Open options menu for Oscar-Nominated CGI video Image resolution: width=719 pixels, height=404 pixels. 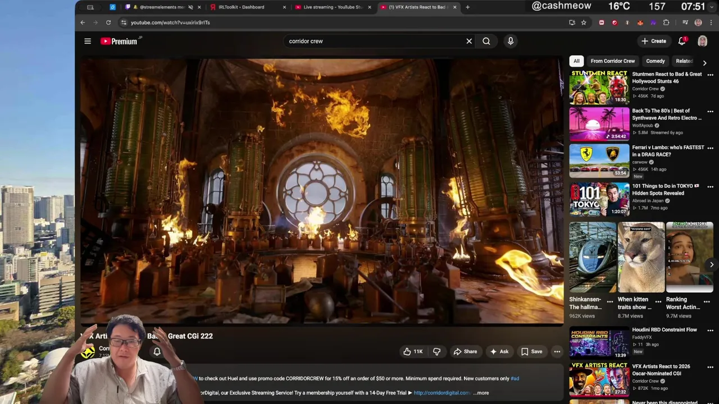coord(711,367)
